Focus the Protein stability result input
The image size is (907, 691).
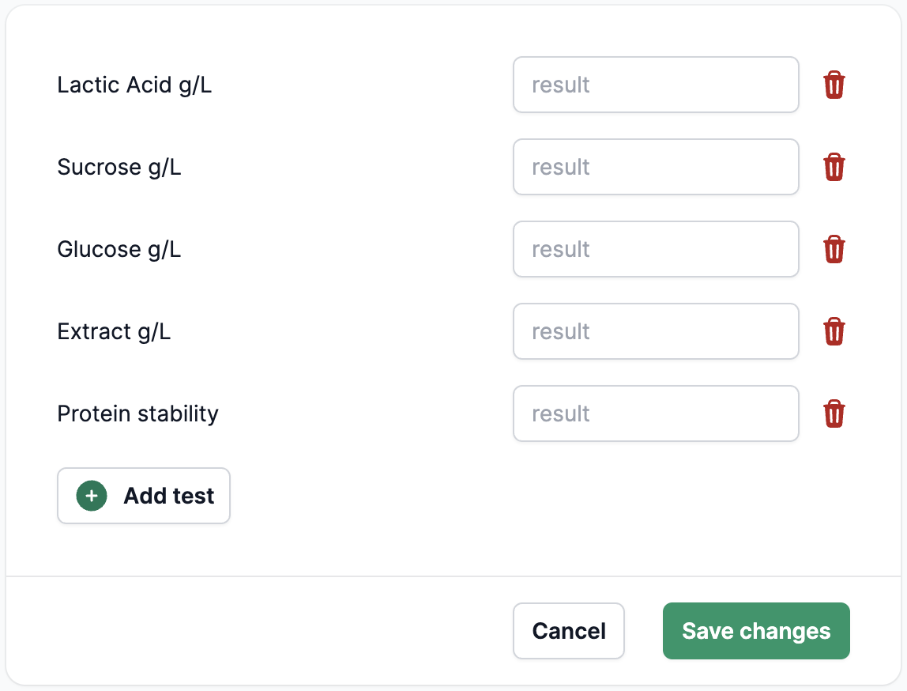[656, 413]
